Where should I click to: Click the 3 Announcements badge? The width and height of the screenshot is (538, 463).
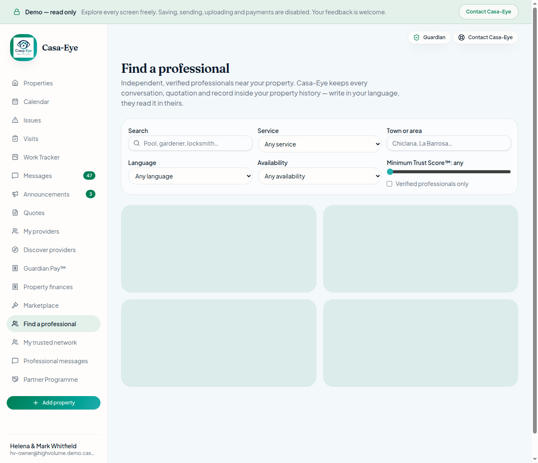point(90,194)
